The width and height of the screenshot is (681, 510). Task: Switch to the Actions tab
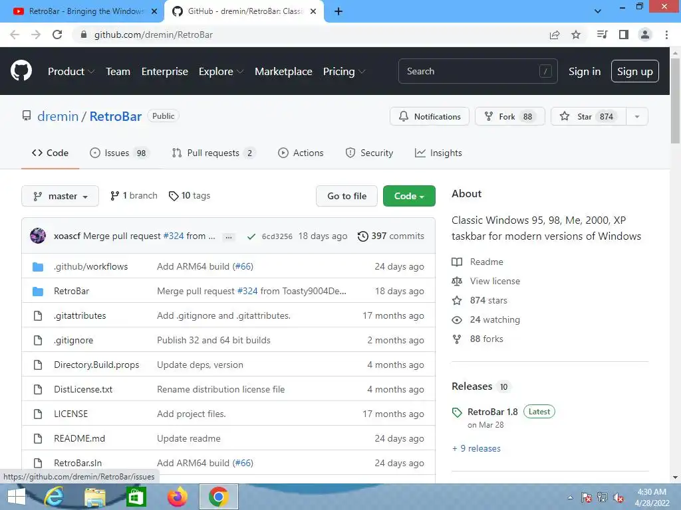coord(301,153)
